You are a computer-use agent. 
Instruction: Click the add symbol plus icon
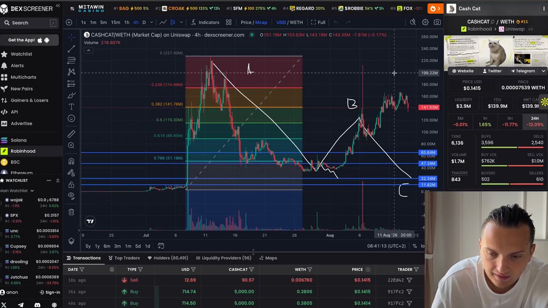coord(69,22)
